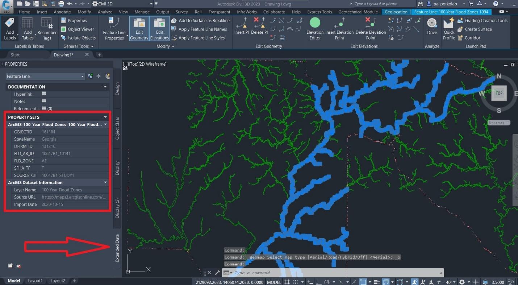Click Apply Feature Line Styles
This screenshot has height=285, width=518.
pos(198,38)
